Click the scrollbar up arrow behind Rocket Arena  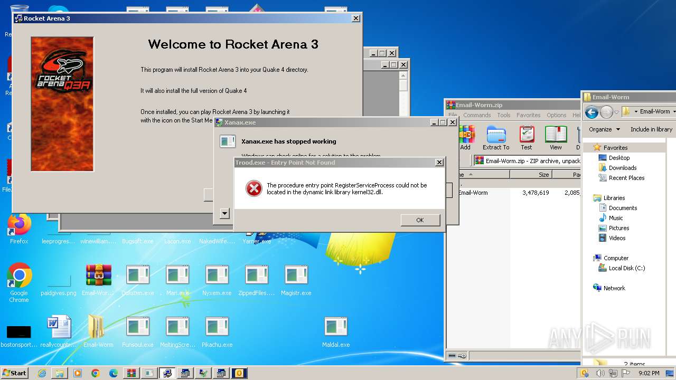click(x=403, y=75)
